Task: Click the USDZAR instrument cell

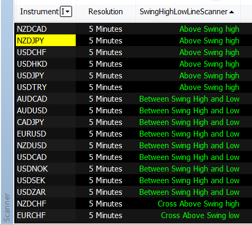Action: pyautogui.click(x=46, y=192)
